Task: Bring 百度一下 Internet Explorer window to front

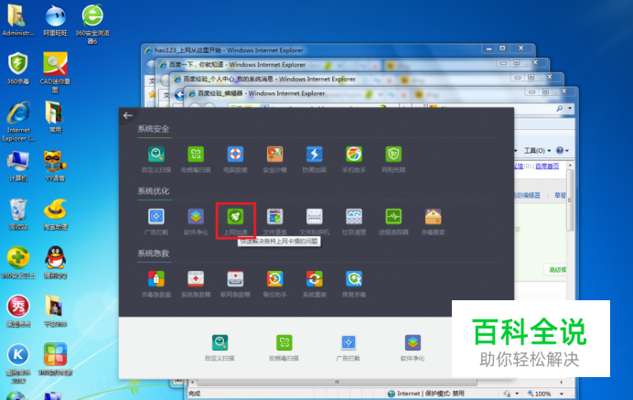Action: tap(237, 65)
